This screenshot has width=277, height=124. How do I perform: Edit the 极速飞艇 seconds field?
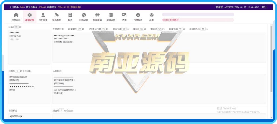pos(180,29)
